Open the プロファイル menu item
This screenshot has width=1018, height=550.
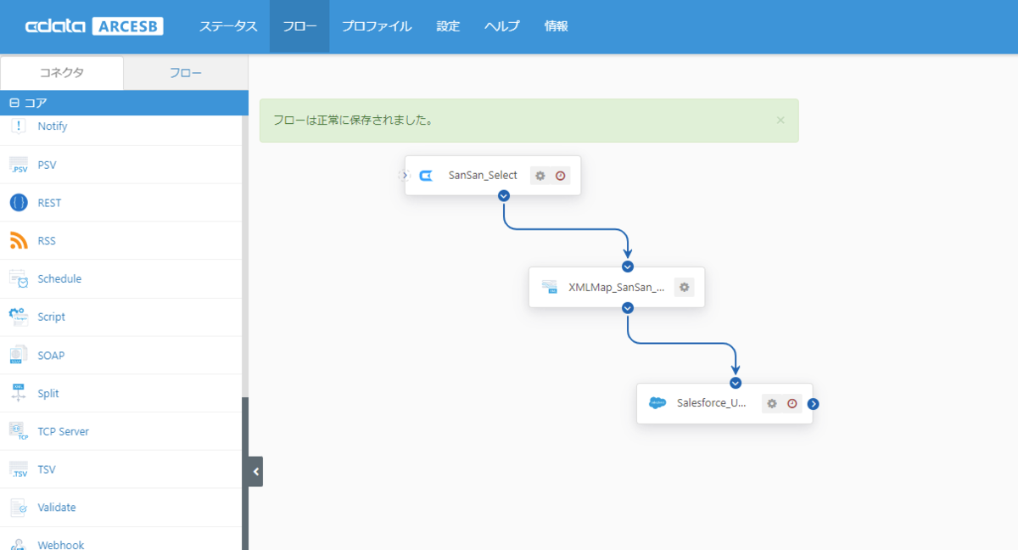click(377, 26)
